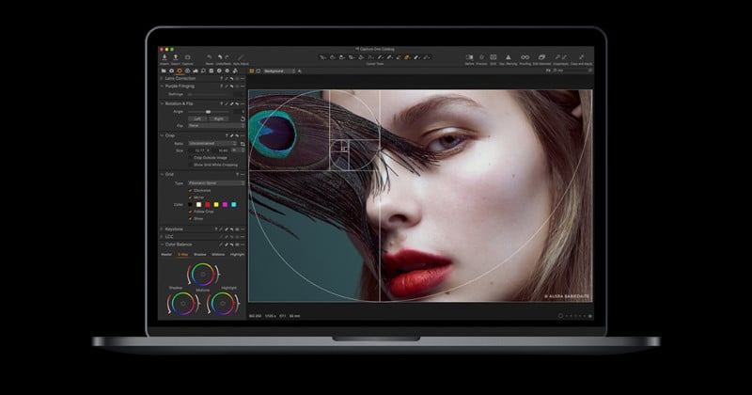The image size is (752, 395).
Task: Switch viewer to orange multi-view icon
Action: pos(252,71)
